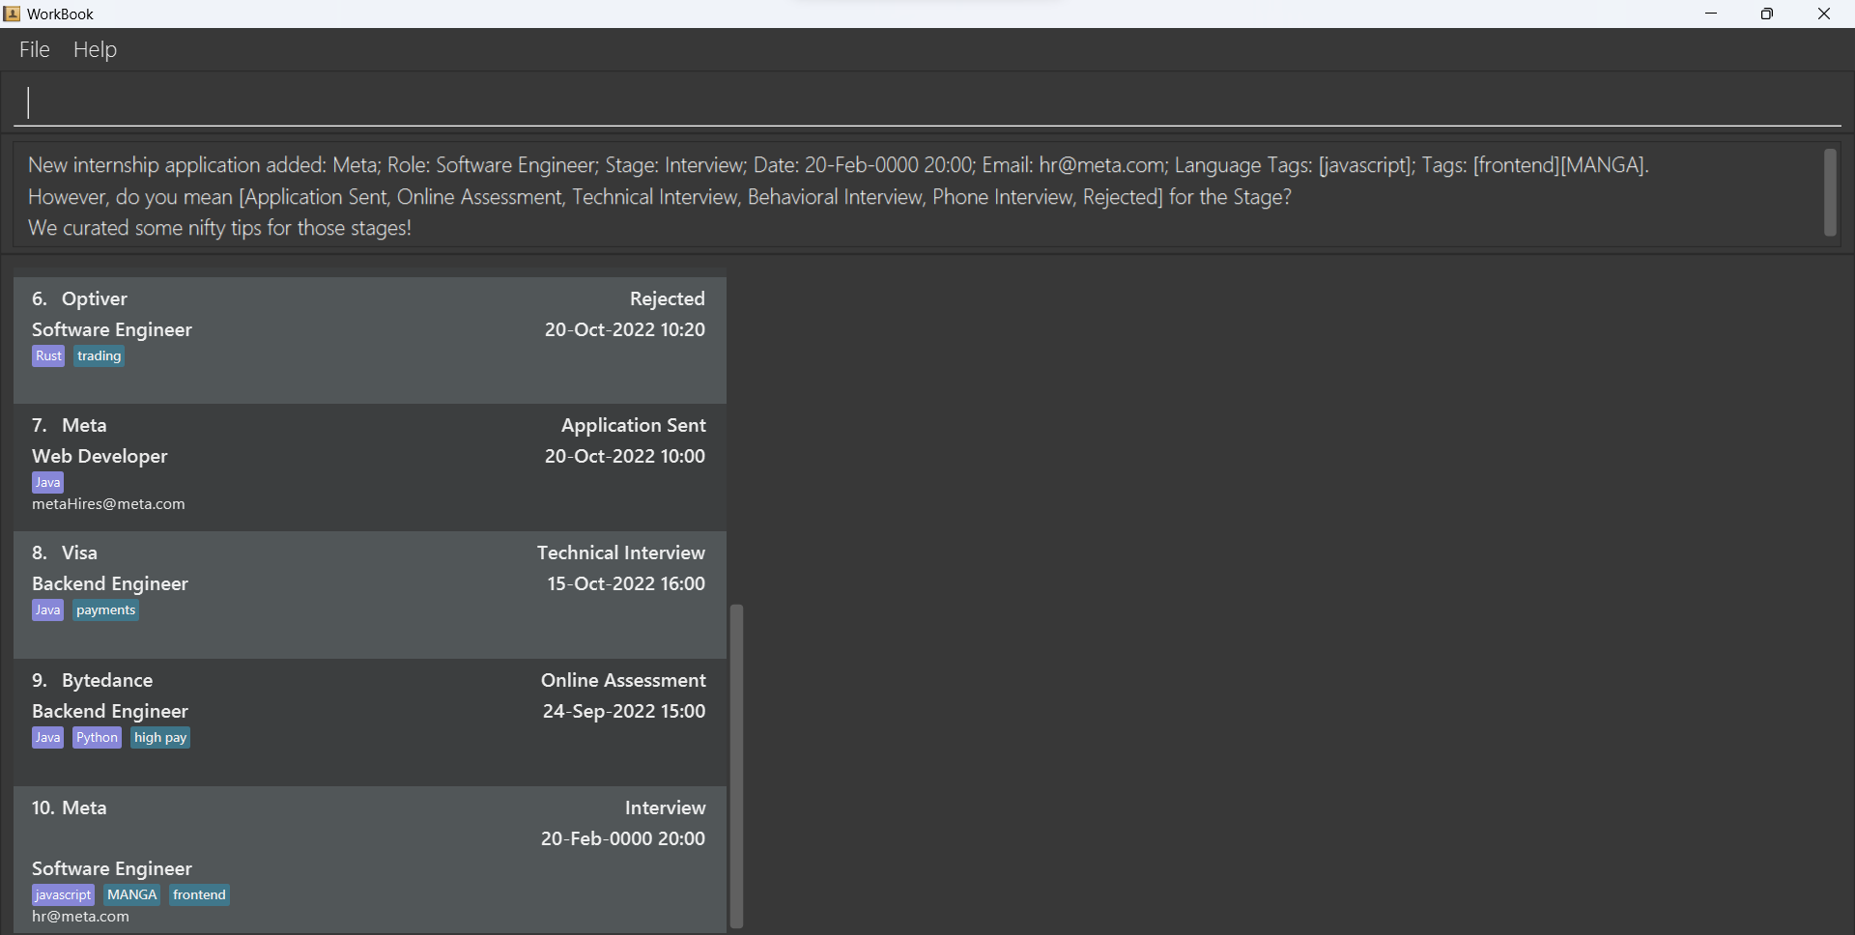
Task: Click the date 24-Sep-2022 15:00
Action: click(623, 711)
